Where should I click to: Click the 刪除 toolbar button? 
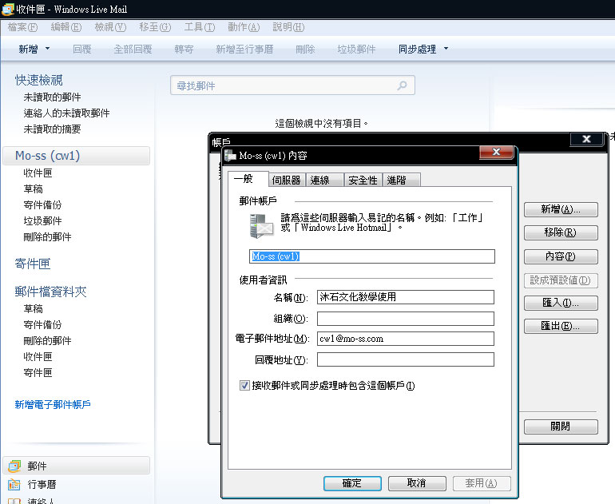305,49
